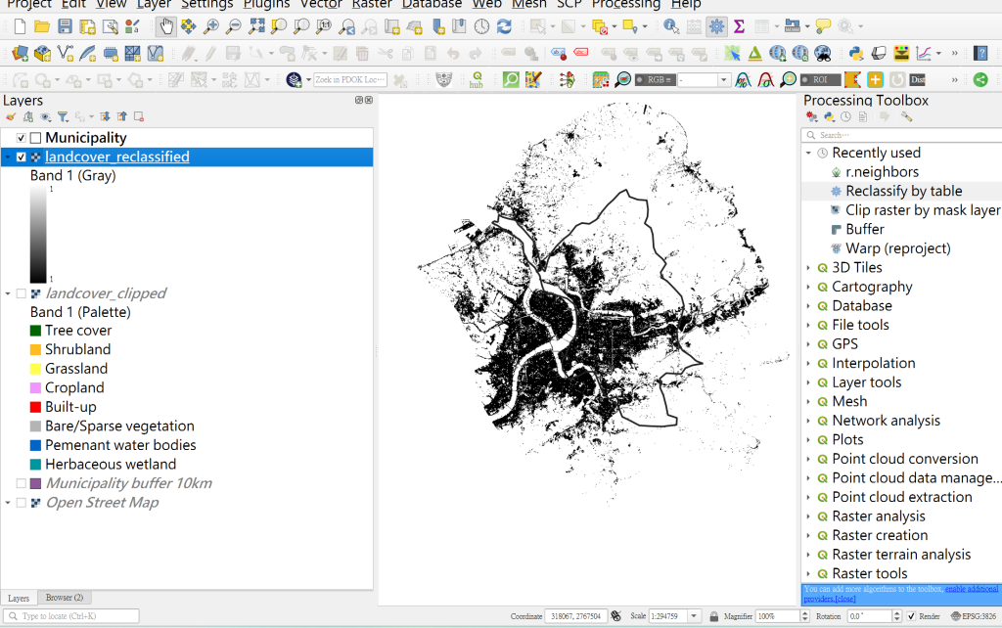
Task: Click the Zoom Full extent icon
Action: click(x=257, y=26)
